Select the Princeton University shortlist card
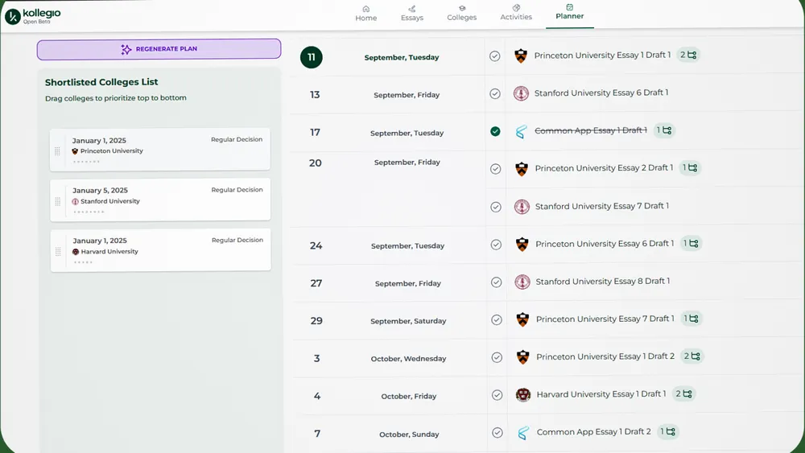This screenshot has width=805, height=453. 159,150
